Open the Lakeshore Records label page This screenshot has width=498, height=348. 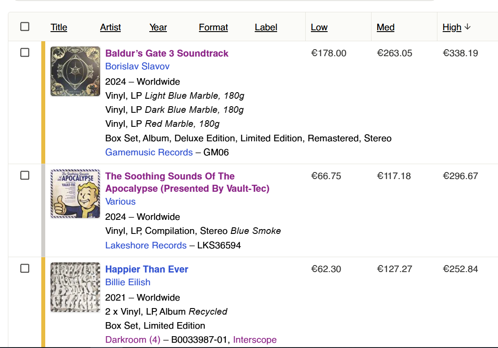pyautogui.click(x=146, y=245)
